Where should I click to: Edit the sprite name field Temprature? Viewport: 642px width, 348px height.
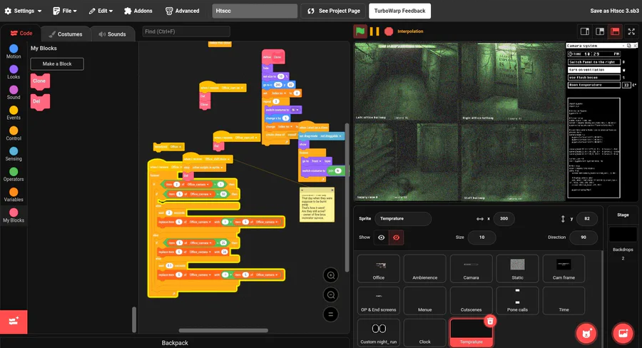(x=403, y=219)
